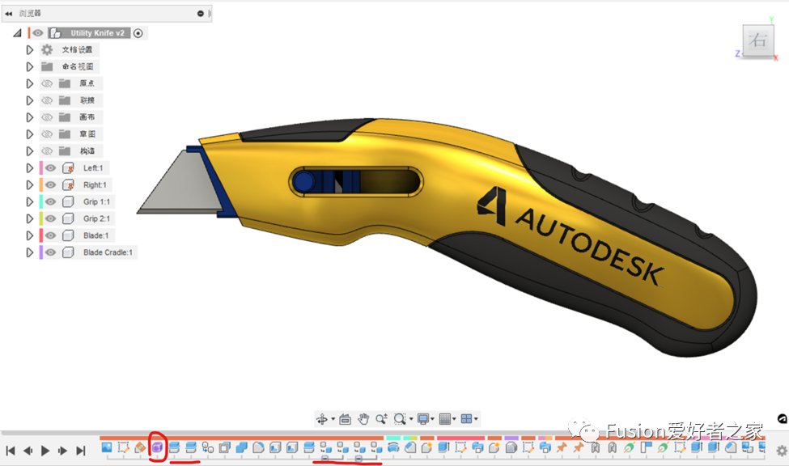Click the circled purple form feature in timeline

click(x=158, y=447)
